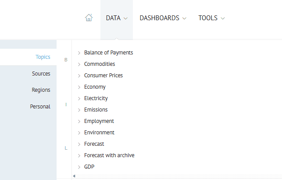Expand the Forecast with archive chevron
This screenshot has width=282, height=180.
click(79, 156)
